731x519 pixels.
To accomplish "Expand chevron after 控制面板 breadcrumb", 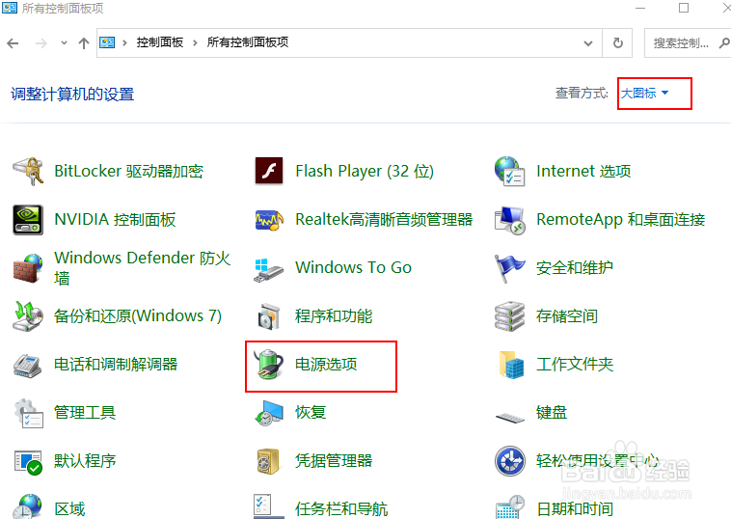I will (196, 42).
